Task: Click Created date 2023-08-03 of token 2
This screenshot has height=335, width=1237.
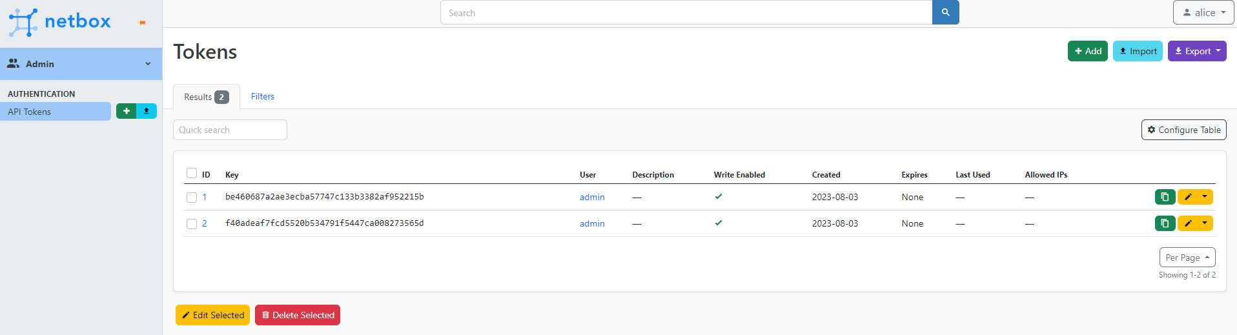Action: click(835, 223)
